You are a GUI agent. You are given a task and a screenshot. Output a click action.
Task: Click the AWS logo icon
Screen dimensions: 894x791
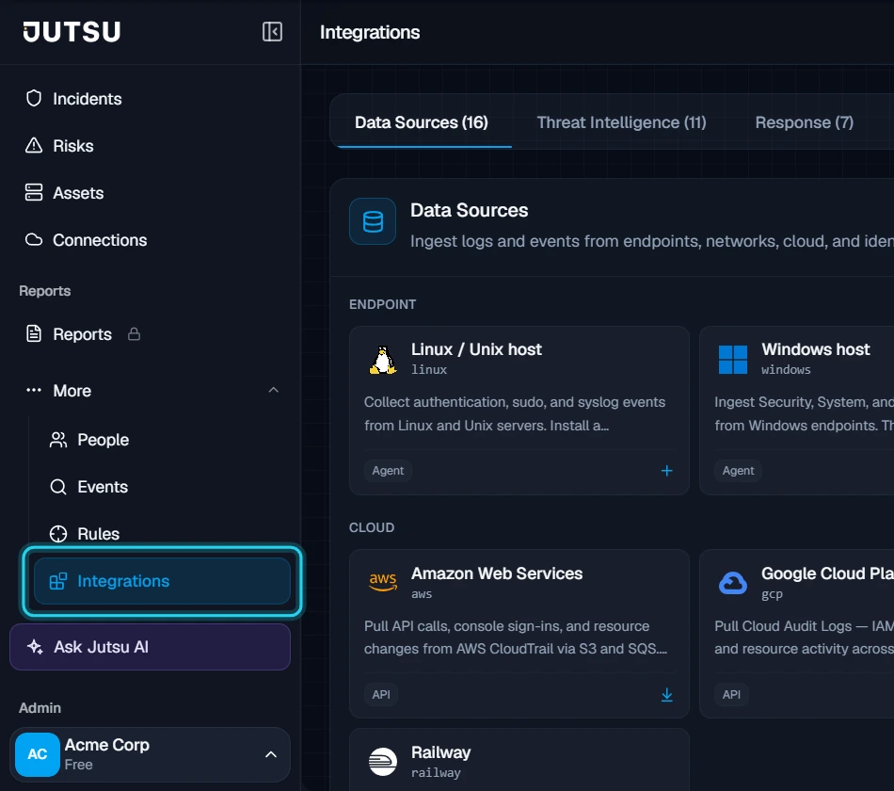coord(383,582)
